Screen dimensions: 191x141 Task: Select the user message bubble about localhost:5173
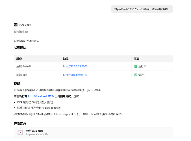(142, 9)
